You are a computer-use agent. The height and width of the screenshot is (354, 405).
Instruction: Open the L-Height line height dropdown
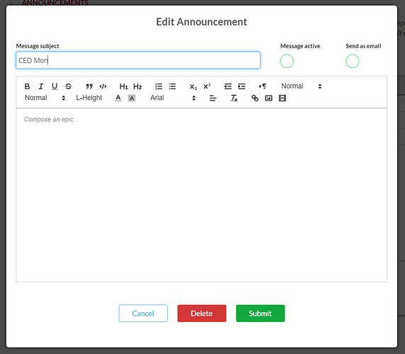point(89,98)
